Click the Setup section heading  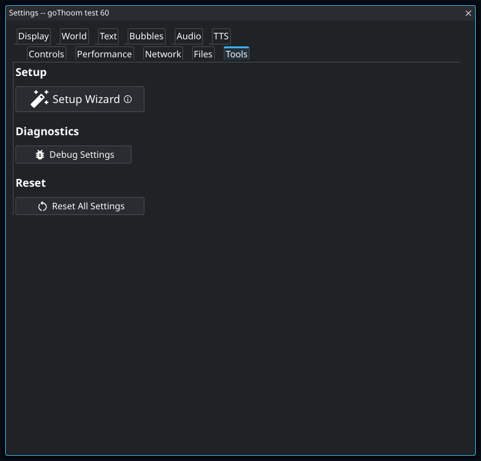click(31, 72)
